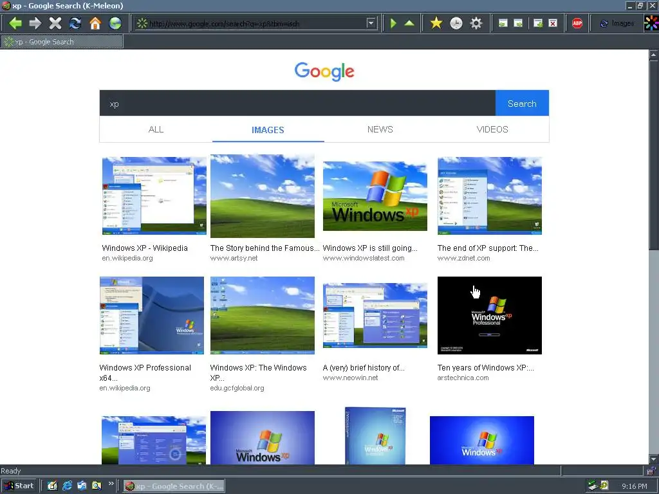Open a new tab with plus icon
This screenshot has height=494, width=659.
(537, 23)
